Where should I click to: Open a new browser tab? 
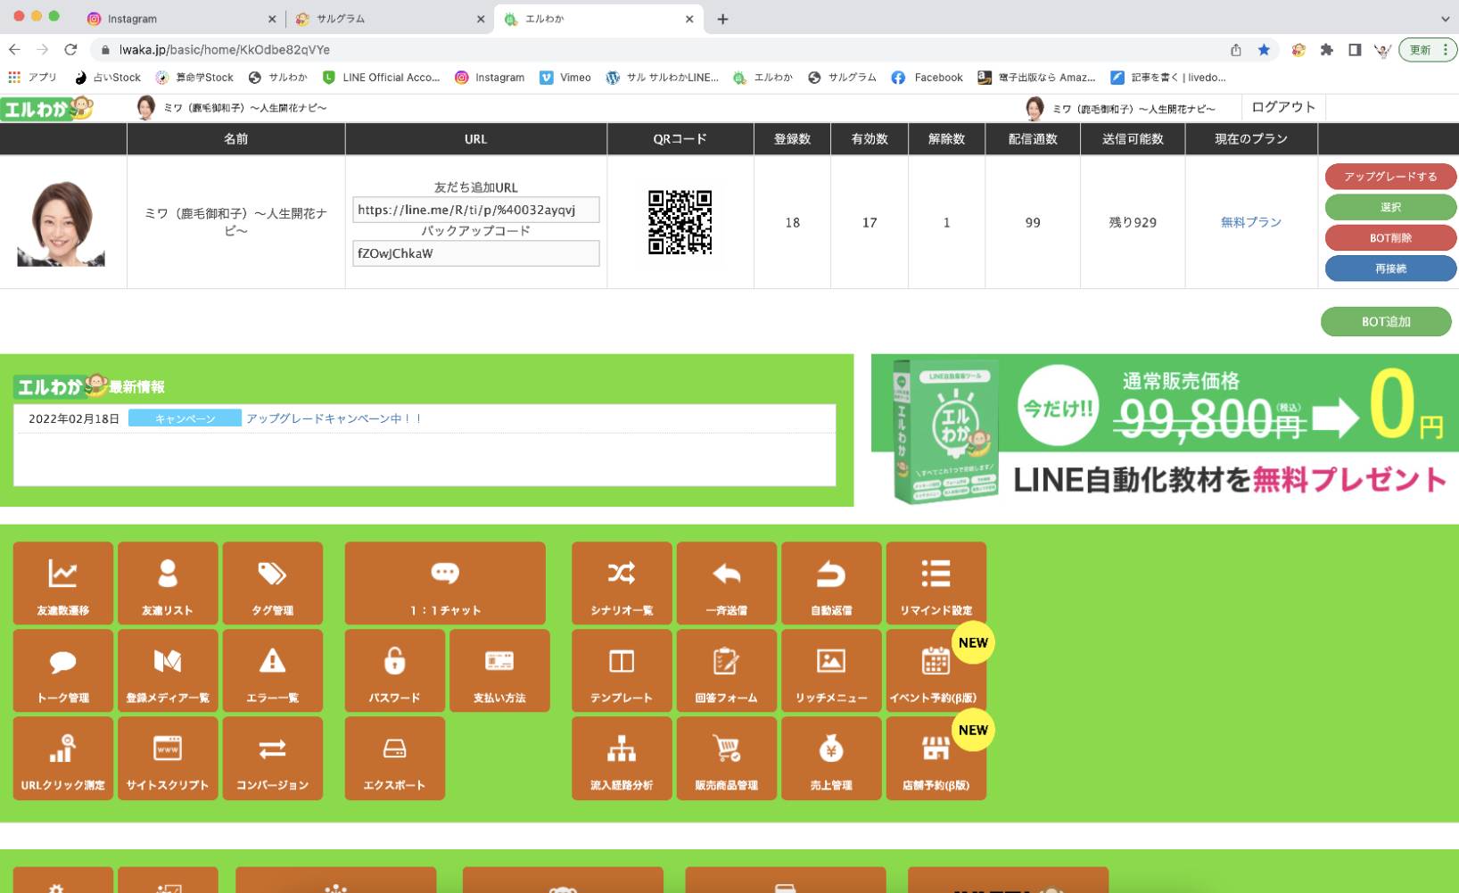click(722, 19)
